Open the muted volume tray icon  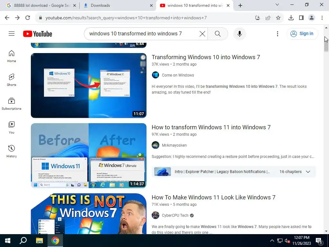[287, 241]
